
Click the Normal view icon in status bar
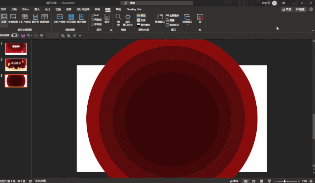click(x=245, y=181)
